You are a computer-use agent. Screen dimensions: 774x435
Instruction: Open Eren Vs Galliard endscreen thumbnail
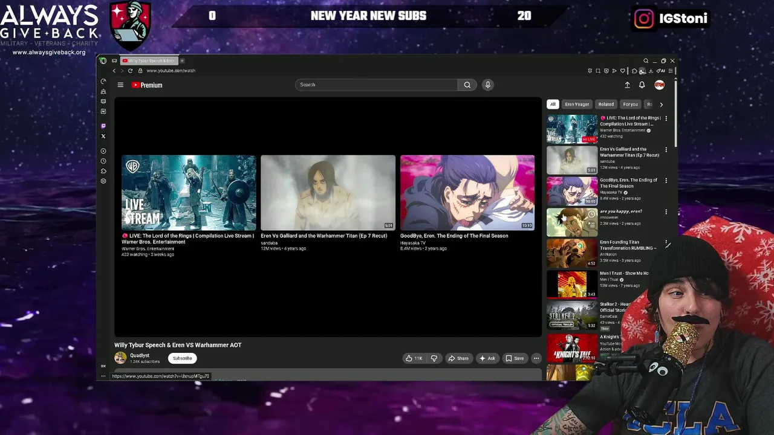[328, 193]
